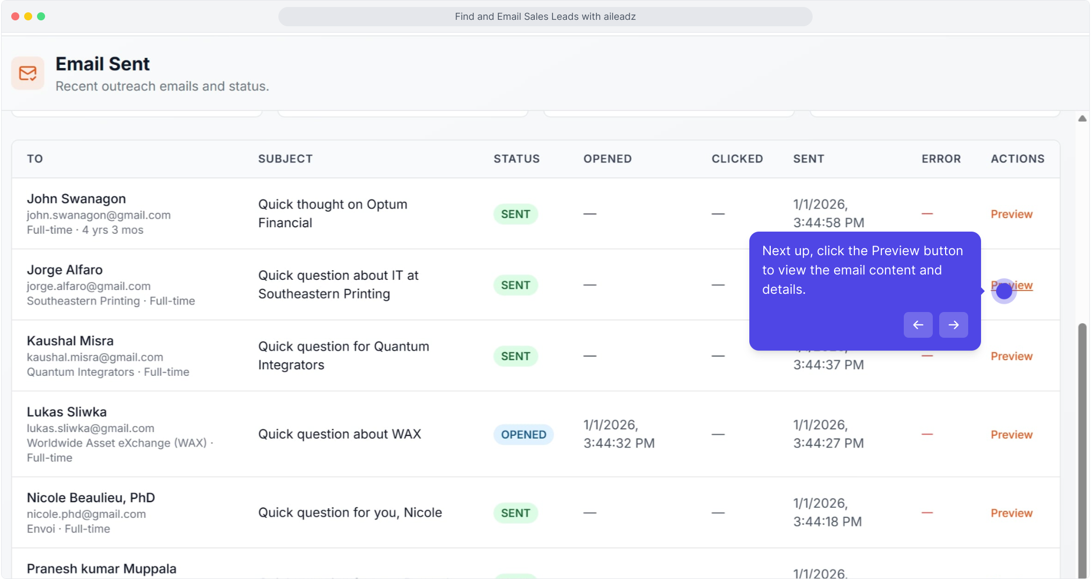Click the pulsing tour hotspot dot

pyautogui.click(x=1004, y=291)
